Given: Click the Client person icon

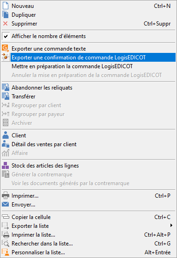Looking at the screenshot, I should [x=6, y=135].
